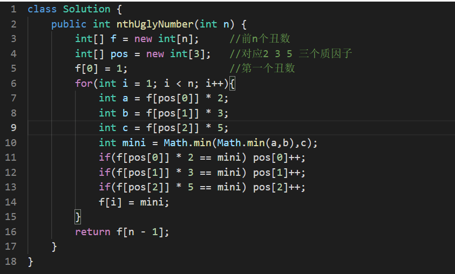Viewport: 455px width, 274px height.
Task: Click the 'int n' parameter in the method signature
Action: [x=214, y=24]
